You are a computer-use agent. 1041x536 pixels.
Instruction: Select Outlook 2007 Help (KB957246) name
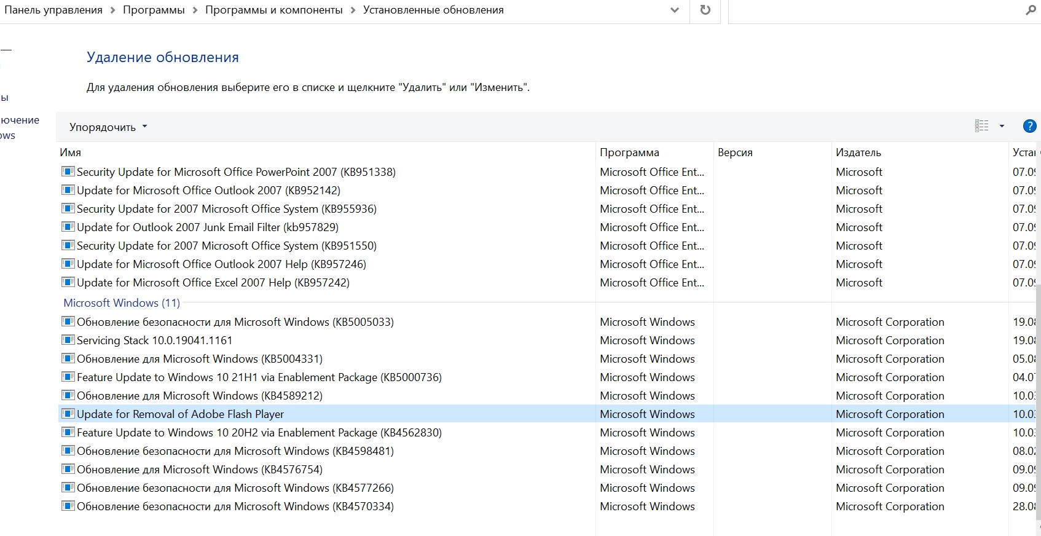pos(221,264)
